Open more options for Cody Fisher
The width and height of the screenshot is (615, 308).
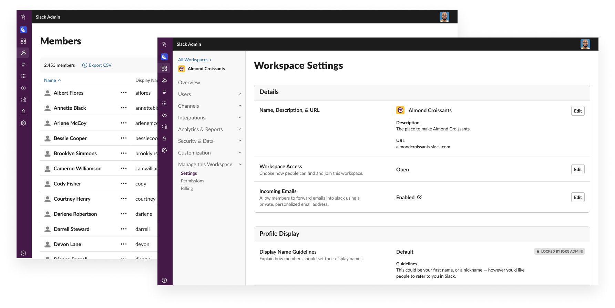pos(124,183)
